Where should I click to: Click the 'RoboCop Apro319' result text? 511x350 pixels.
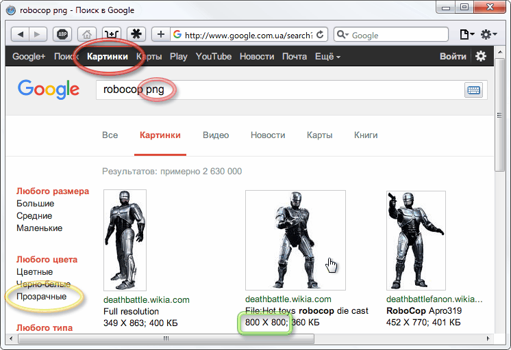424,310
